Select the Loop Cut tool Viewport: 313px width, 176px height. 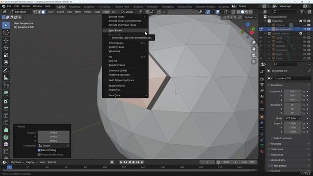(6, 115)
